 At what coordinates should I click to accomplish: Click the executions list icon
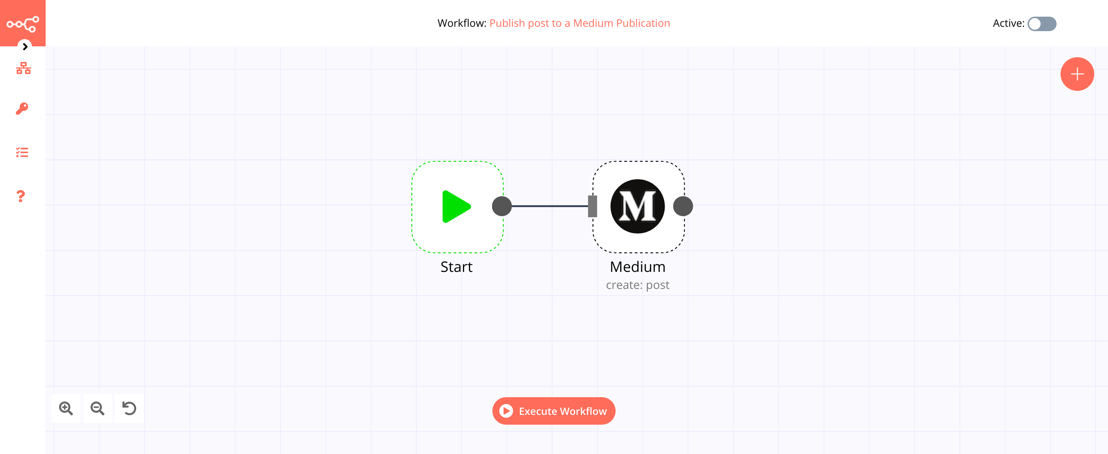coord(22,152)
